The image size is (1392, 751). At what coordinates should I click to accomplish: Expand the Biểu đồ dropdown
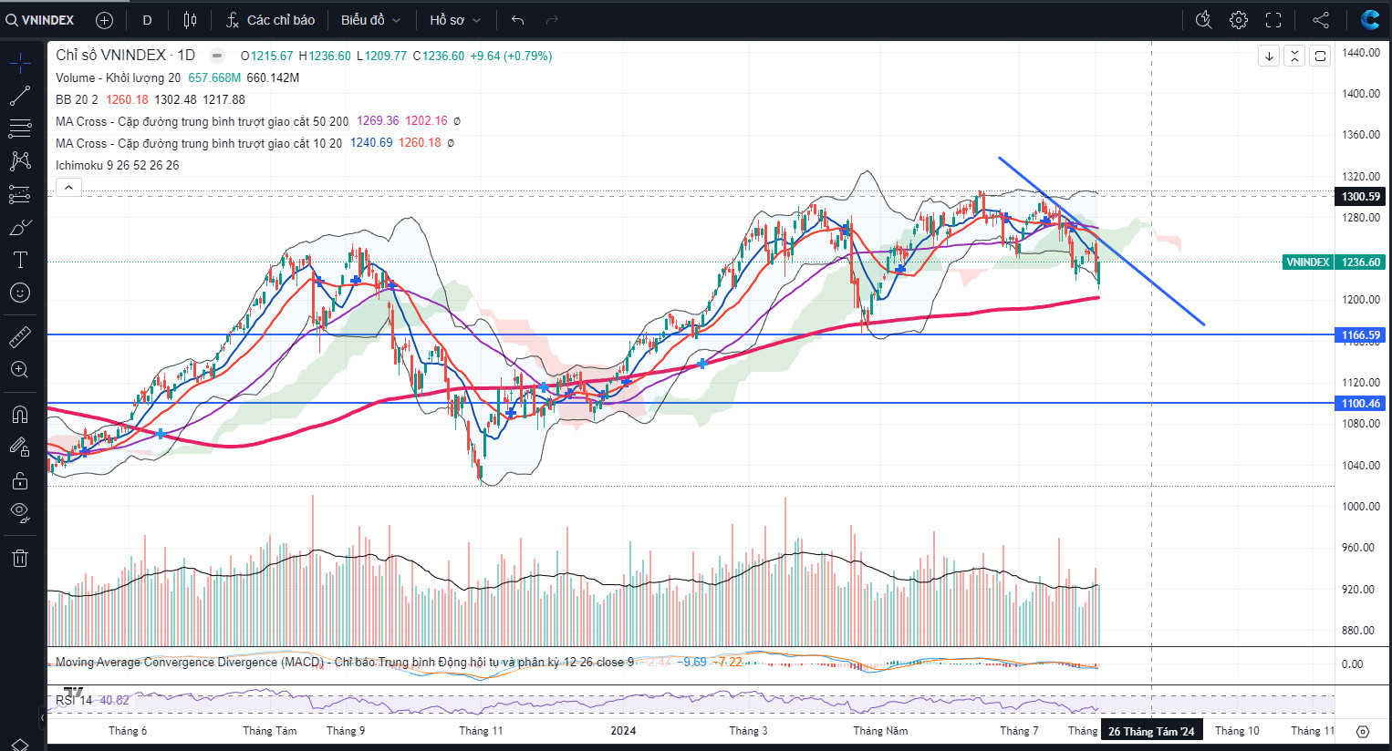(371, 20)
